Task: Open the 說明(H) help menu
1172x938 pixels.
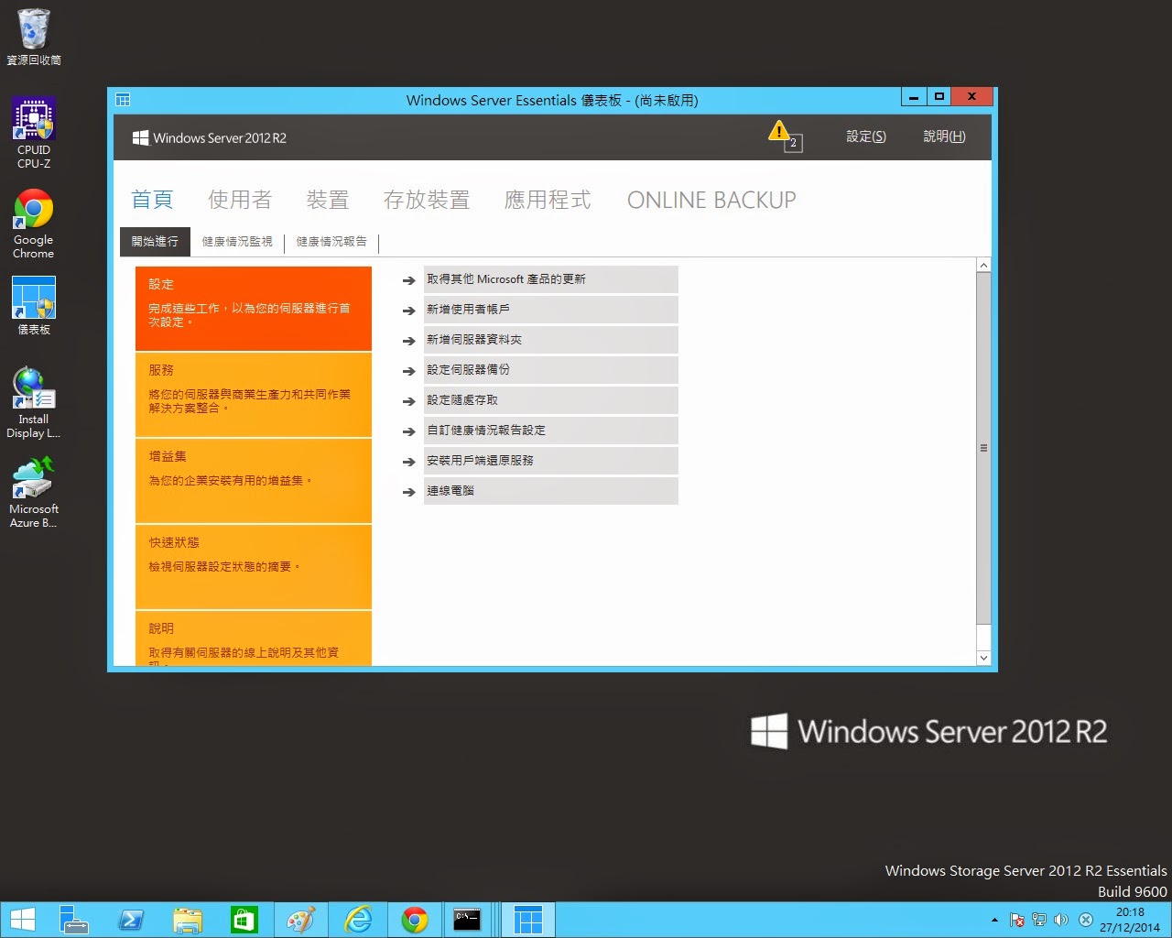Action: [x=944, y=136]
